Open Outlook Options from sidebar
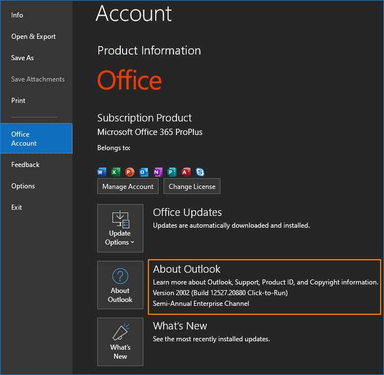Screen dimensions: 384x375 [x=23, y=186]
